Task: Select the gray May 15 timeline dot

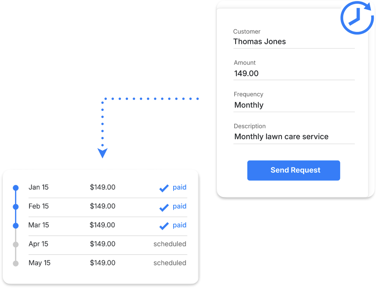Action: (16, 263)
